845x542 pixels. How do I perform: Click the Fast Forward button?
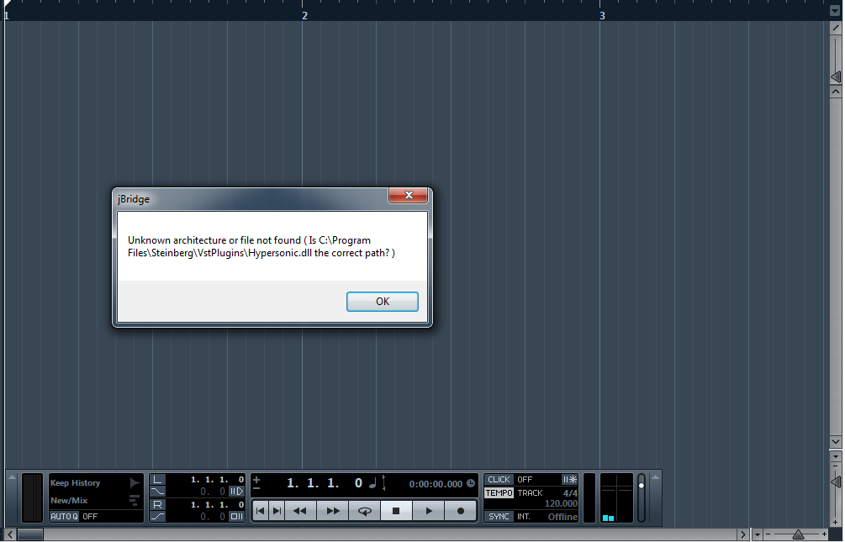pos(332,511)
